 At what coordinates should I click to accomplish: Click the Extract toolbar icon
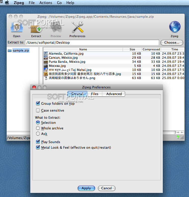[x=36, y=28]
